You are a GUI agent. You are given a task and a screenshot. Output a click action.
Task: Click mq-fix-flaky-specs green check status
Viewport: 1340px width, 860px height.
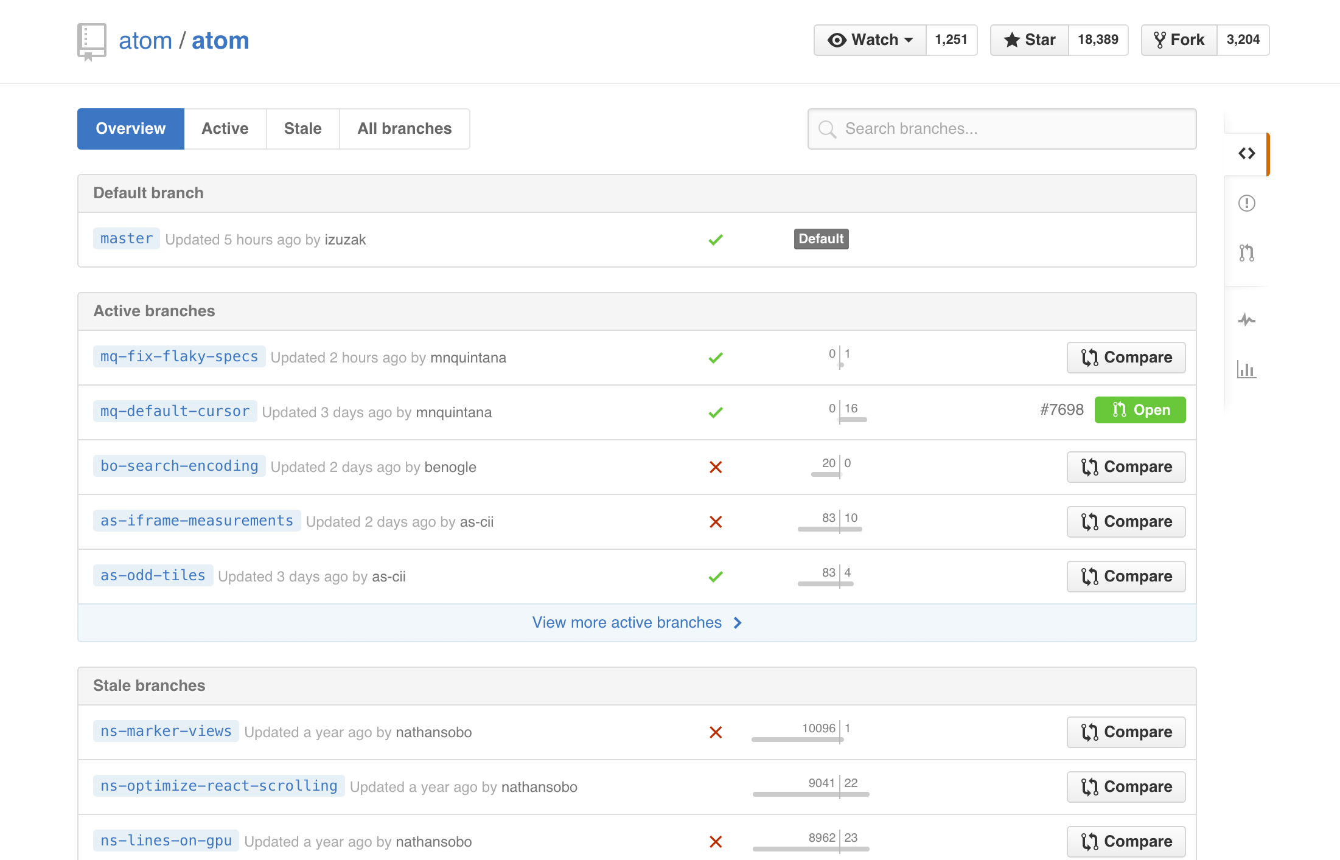(x=716, y=358)
